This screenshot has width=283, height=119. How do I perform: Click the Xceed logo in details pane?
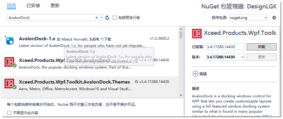coord(197,33)
